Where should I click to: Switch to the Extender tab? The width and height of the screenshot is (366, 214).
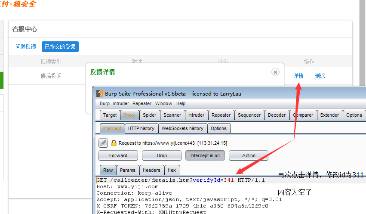tap(329, 115)
